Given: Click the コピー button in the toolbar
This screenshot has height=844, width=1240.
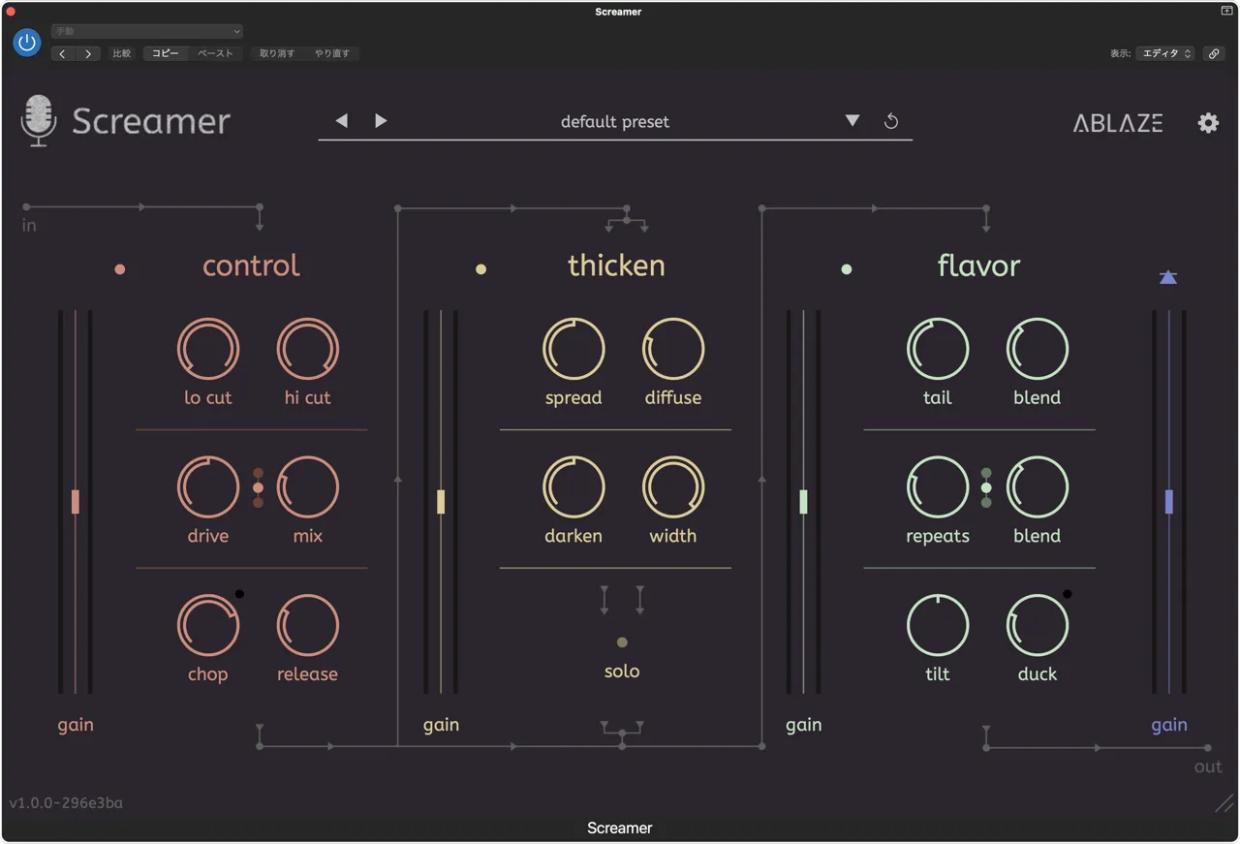Looking at the screenshot, I should pyautogui.click(x=166, y=54).
